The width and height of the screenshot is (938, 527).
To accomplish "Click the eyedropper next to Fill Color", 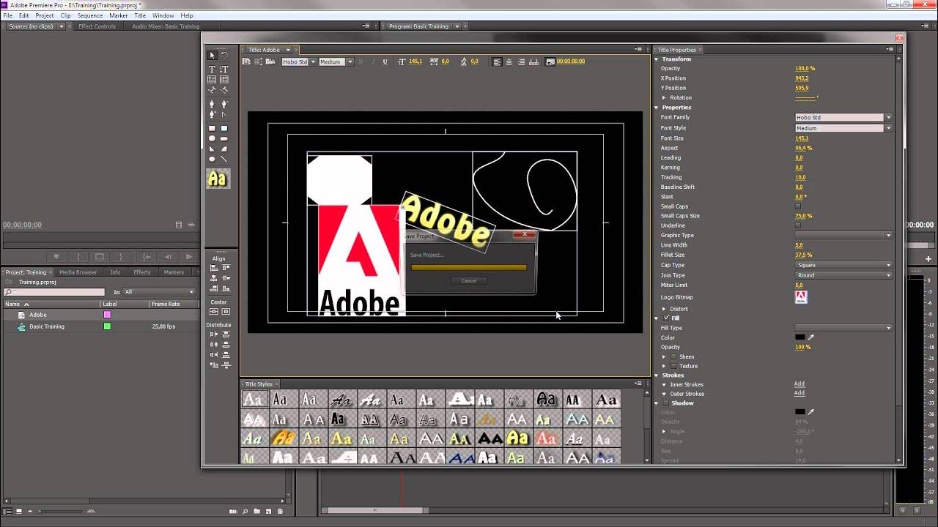I will pyautogui.click(x=811, y=337).
